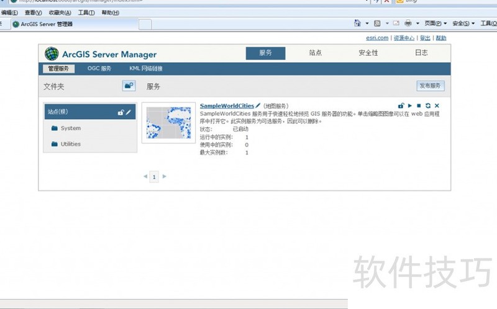Edit SampleWorldCities with the pencil icon
497x309 pixels.
pyautogui.click(x=258, y=106)
